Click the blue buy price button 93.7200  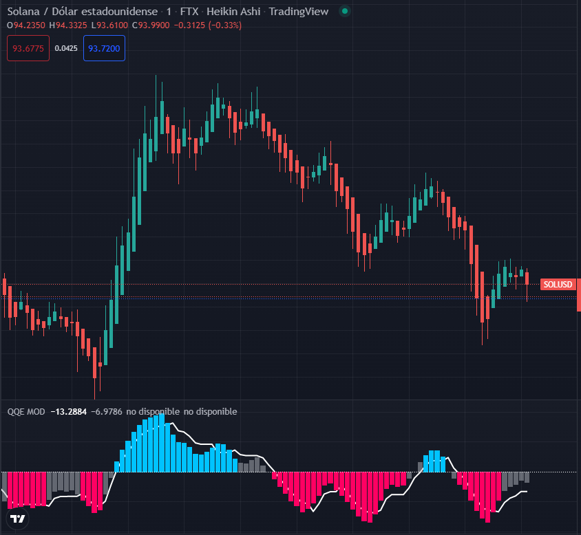[x=104, y=48]
